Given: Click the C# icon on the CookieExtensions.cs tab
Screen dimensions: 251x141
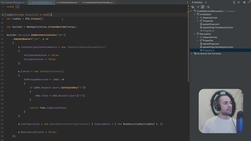Looking at the screenshot, I should 58,2.
